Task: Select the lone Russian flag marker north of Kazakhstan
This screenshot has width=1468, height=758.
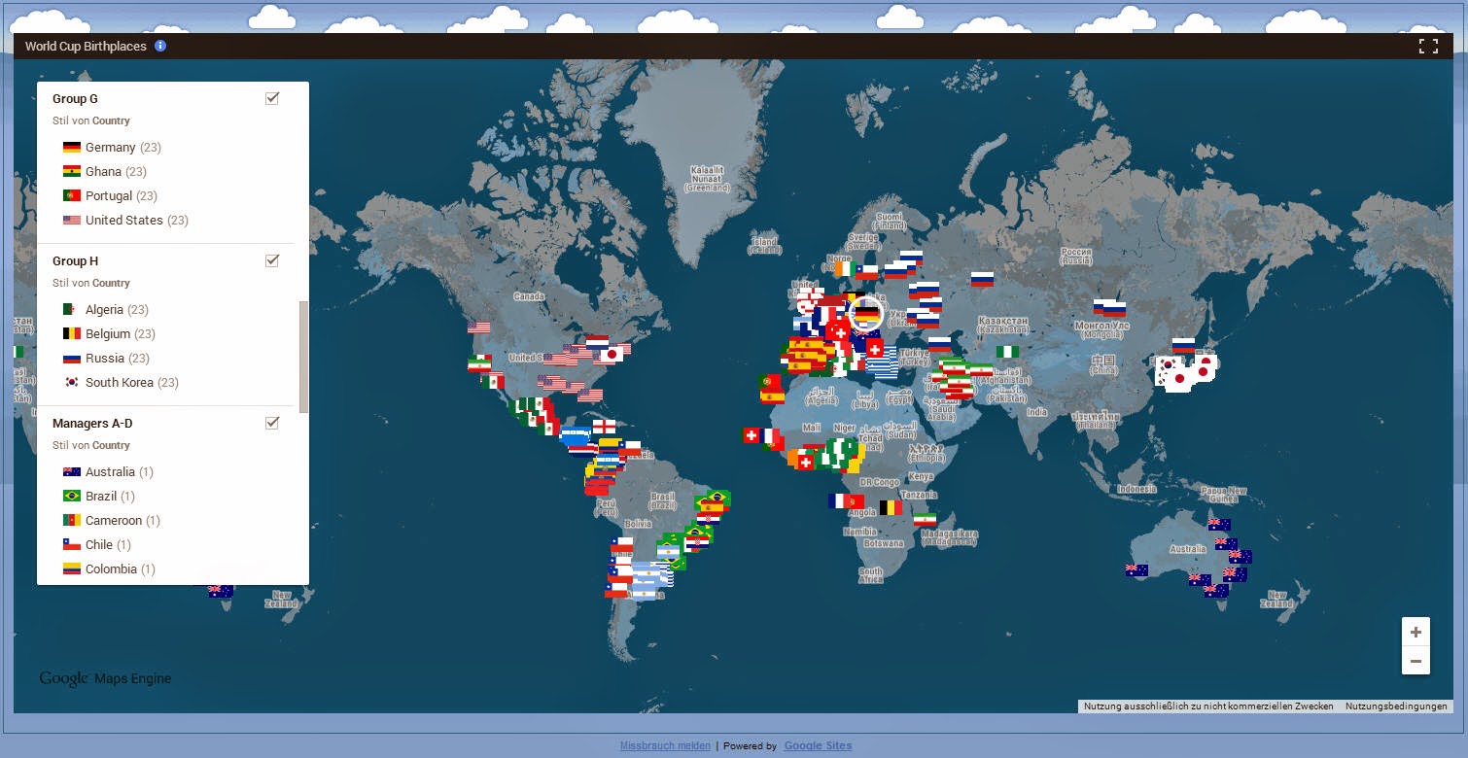Action: click(982, 279)
